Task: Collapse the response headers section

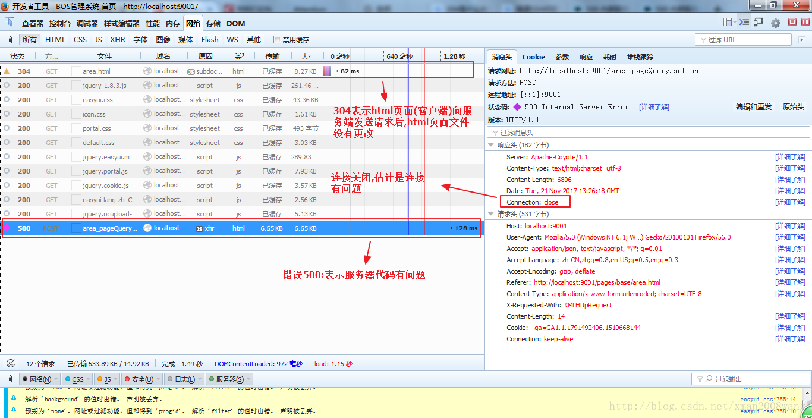Action: pyautogui.click(x=491, y=145)
